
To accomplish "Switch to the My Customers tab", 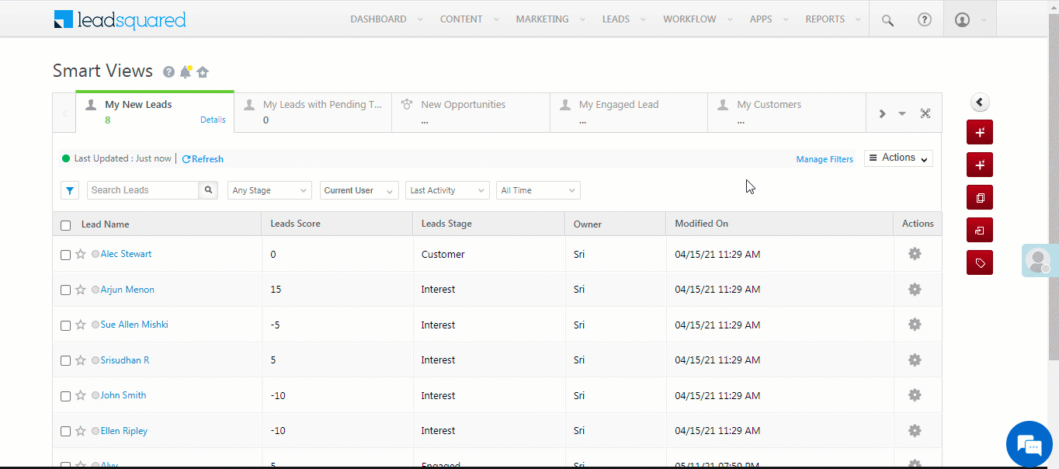I will 769,104.
